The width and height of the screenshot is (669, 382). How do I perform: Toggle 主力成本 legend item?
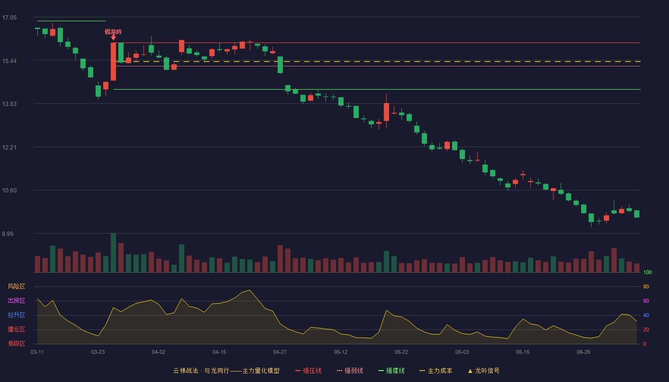(x=436, y=371)
